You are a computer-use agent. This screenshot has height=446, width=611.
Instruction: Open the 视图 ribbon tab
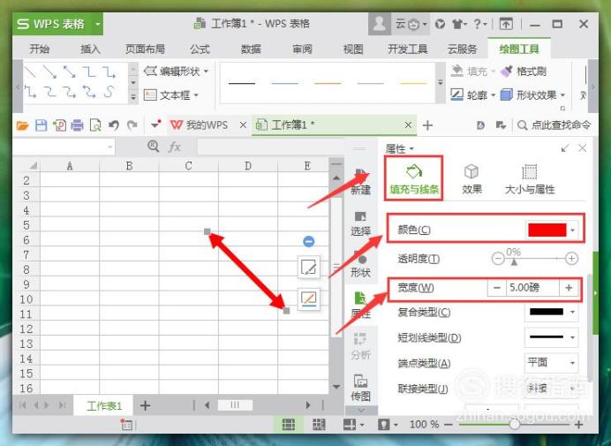click(x=353, y=49)
